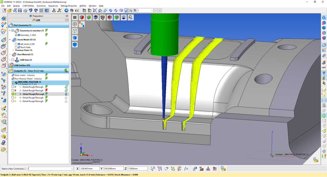Switch to the Preparation panel button

36,16
